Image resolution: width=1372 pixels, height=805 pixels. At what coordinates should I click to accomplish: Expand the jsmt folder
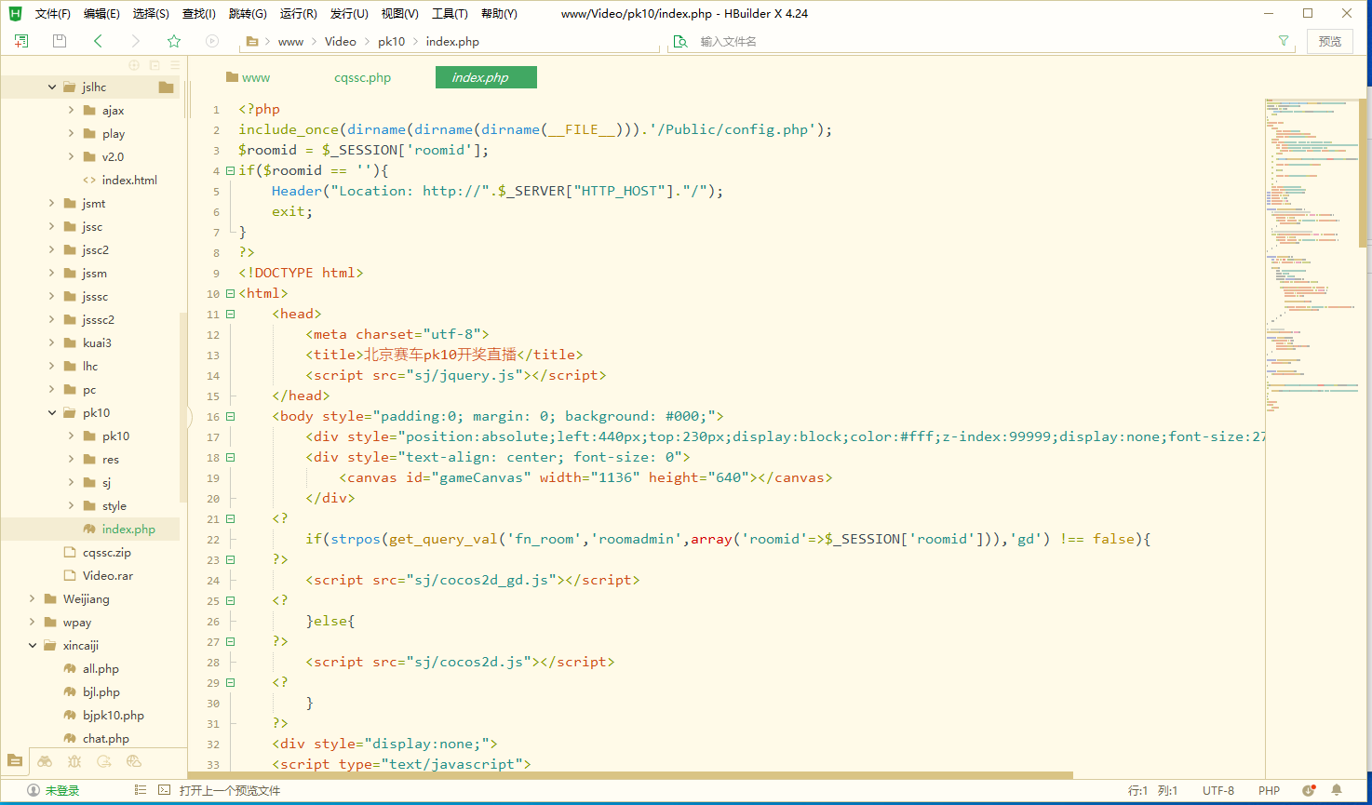click(x=52, y=204)
